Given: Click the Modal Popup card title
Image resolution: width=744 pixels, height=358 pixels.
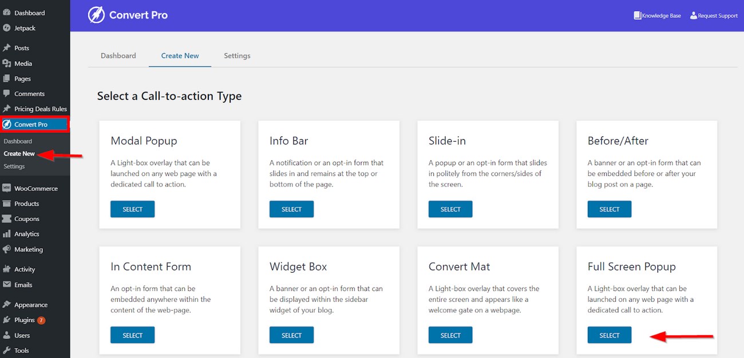Looking at the screenshot, I should 144,141.
